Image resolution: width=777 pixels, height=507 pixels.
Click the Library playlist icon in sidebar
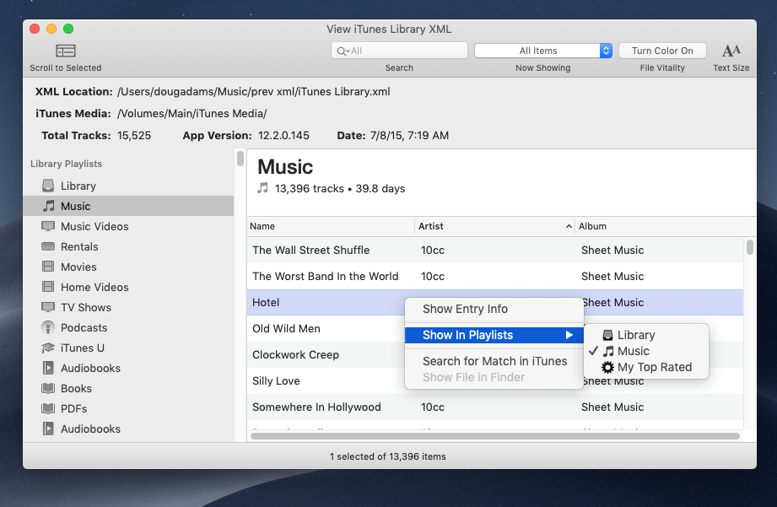48,186
